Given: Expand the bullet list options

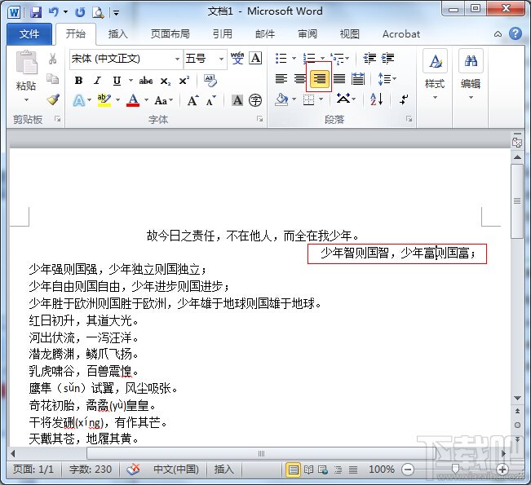Looking at the screenshot, I should click(294, 58).
